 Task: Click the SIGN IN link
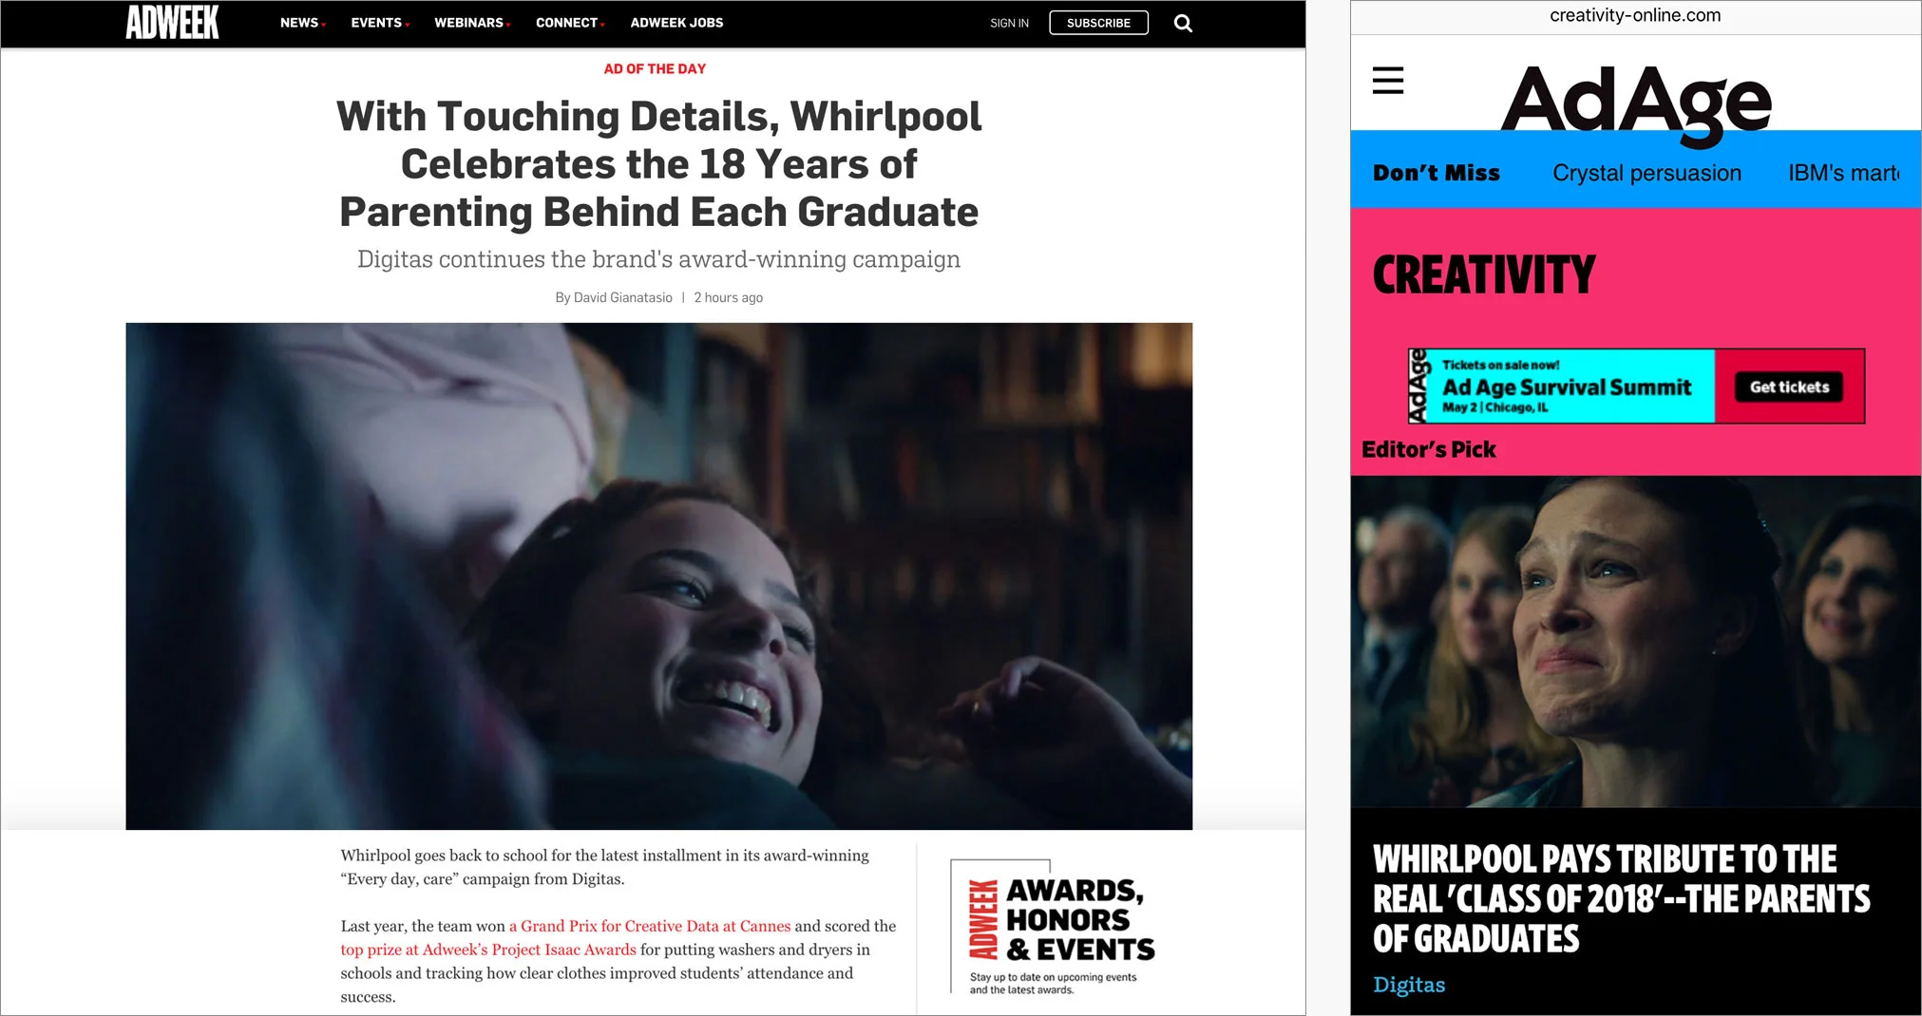click(x=1009, y=23)
